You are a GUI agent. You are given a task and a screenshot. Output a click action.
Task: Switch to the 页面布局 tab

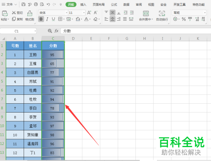coord(98,5)
